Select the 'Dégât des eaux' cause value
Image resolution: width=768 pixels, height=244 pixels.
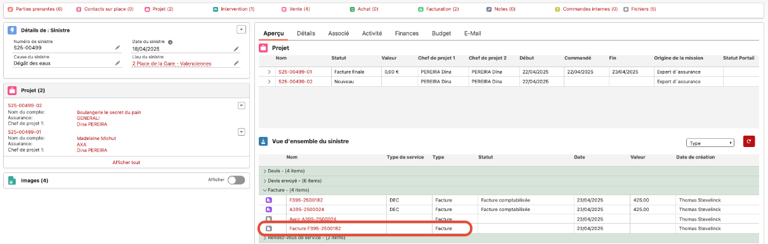click(x=32, y=64)
